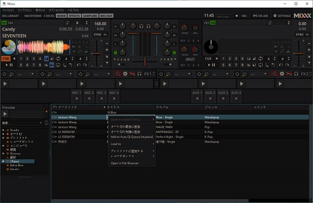This screenshot has width=313, height=203.
Task: Click the left deck beatjump forward icon
Action: (x=85, y=65)
